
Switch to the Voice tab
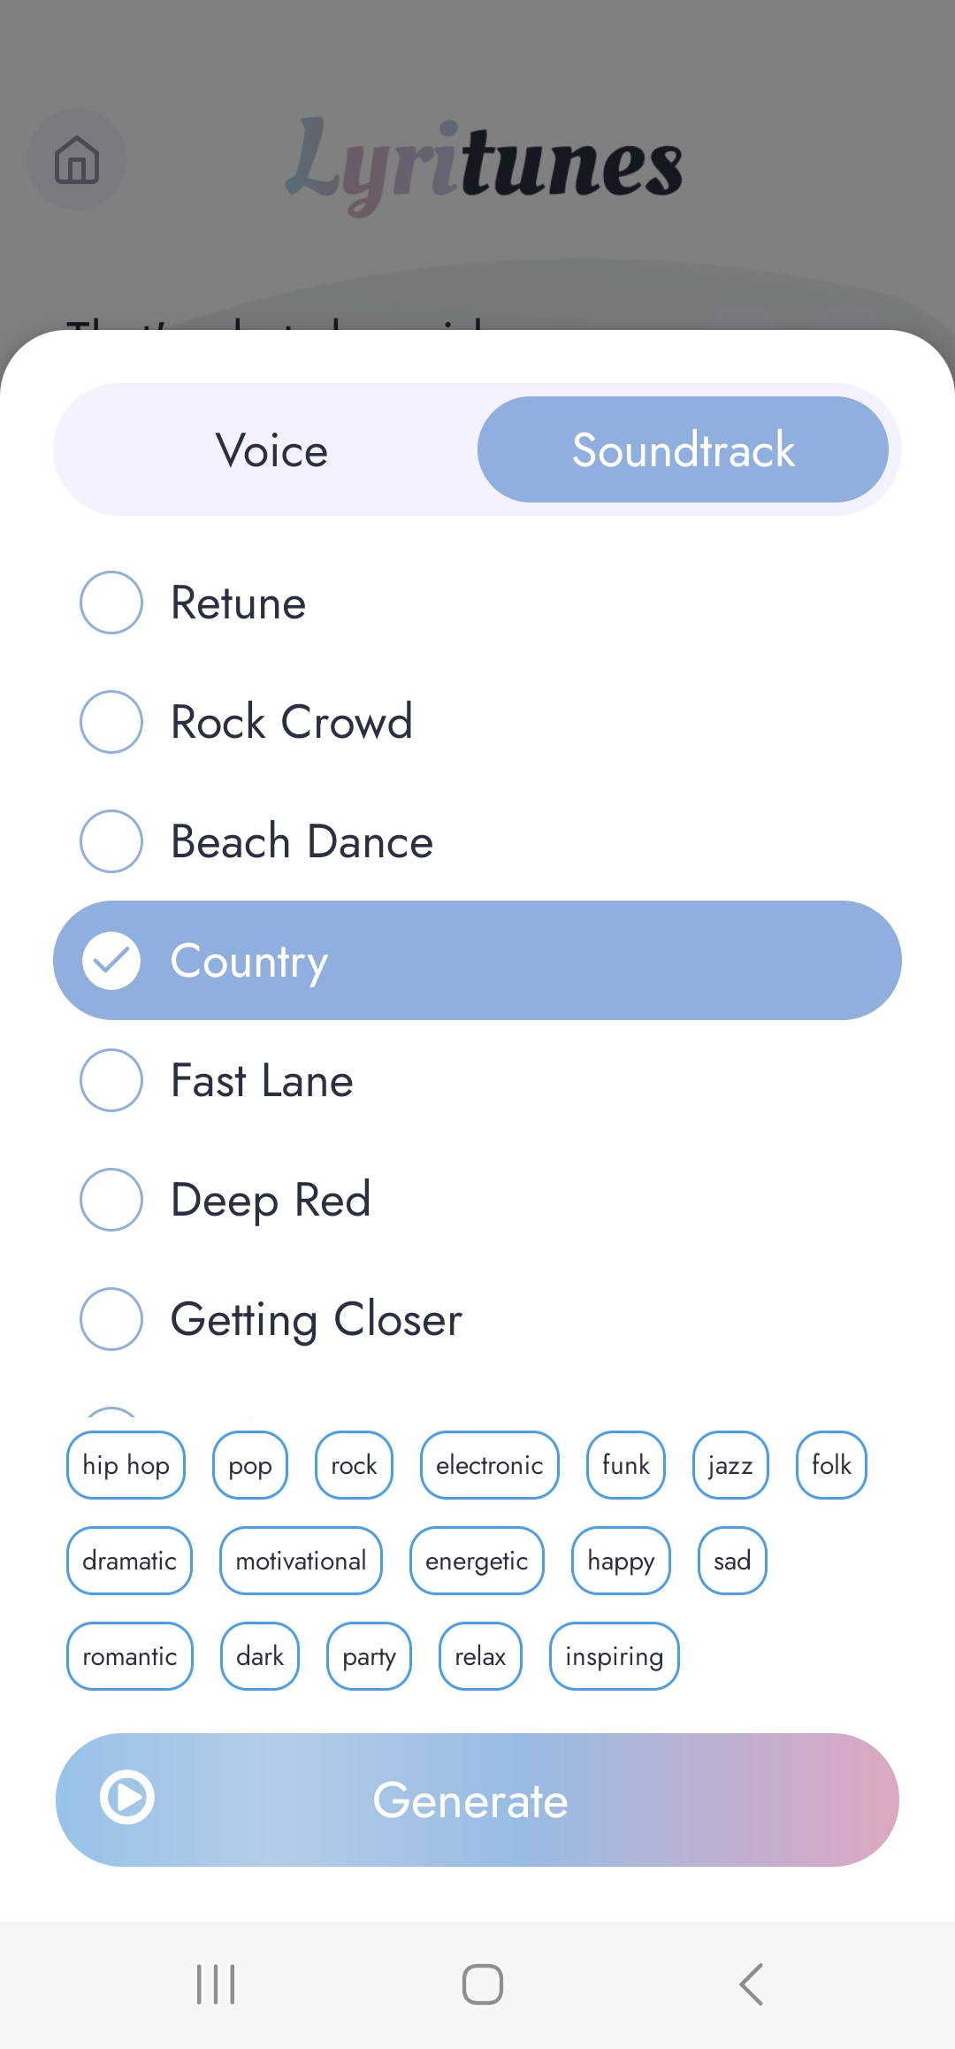pyautogui.click(x=271, y=450)
